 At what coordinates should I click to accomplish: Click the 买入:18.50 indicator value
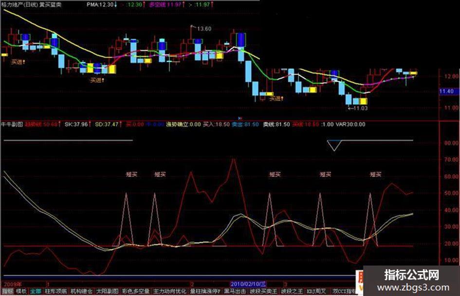(216, 124)
